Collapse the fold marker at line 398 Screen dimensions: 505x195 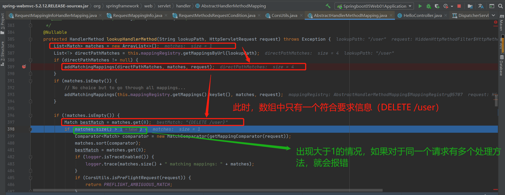point(31,129)
